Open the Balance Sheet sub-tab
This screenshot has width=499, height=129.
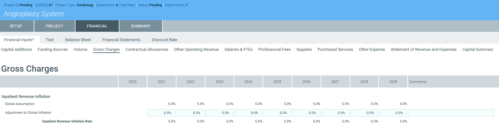(x=78, y=40)
